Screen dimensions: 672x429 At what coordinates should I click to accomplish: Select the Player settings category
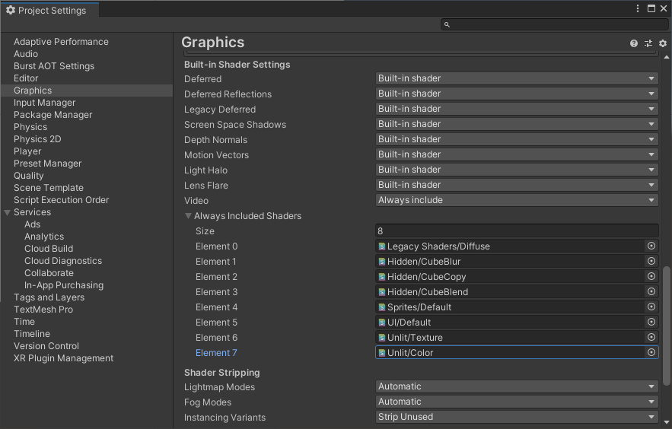(27, 151)
